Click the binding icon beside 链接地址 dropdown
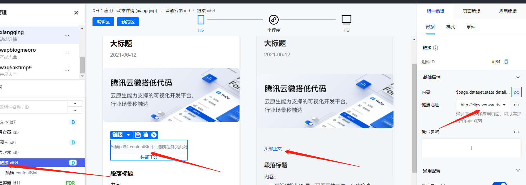This screenshot has height=185, width=526. 516,105
